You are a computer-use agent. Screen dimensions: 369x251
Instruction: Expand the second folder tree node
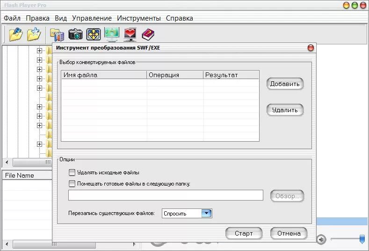point(40,60)
